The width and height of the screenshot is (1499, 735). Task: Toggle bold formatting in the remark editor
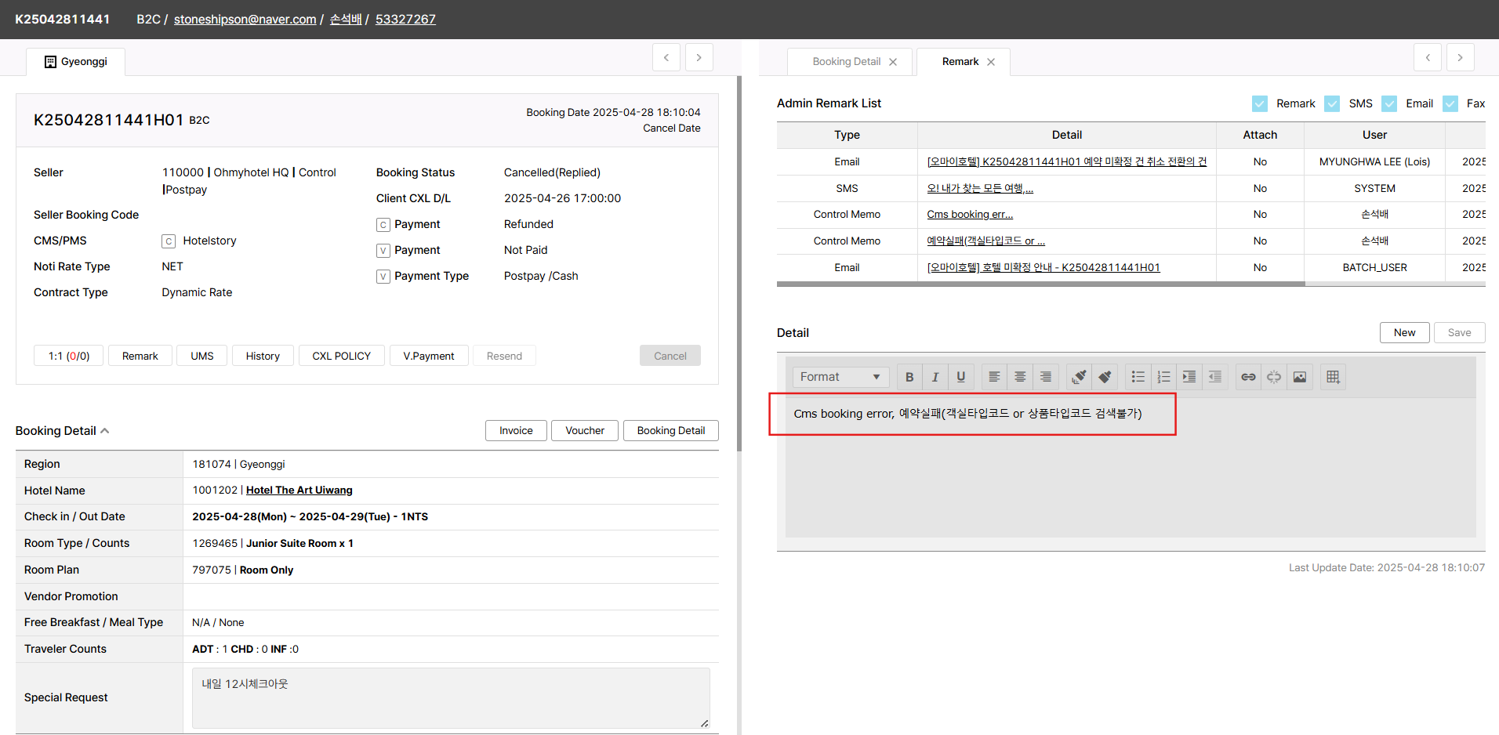tap(909, 377)
